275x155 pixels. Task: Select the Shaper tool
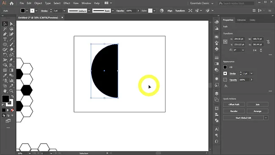tap(5, 50)
